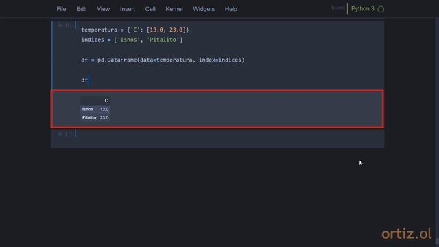
Task: Click the pd.DataFrame code line
Action: point(163,60)
